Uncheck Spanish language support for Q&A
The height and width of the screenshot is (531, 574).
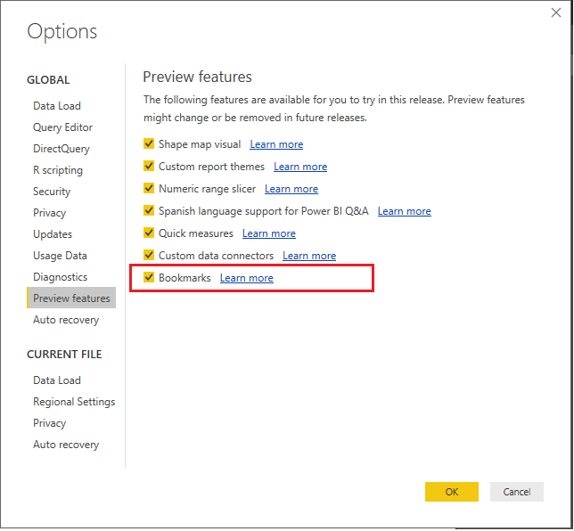click(149, 211)
